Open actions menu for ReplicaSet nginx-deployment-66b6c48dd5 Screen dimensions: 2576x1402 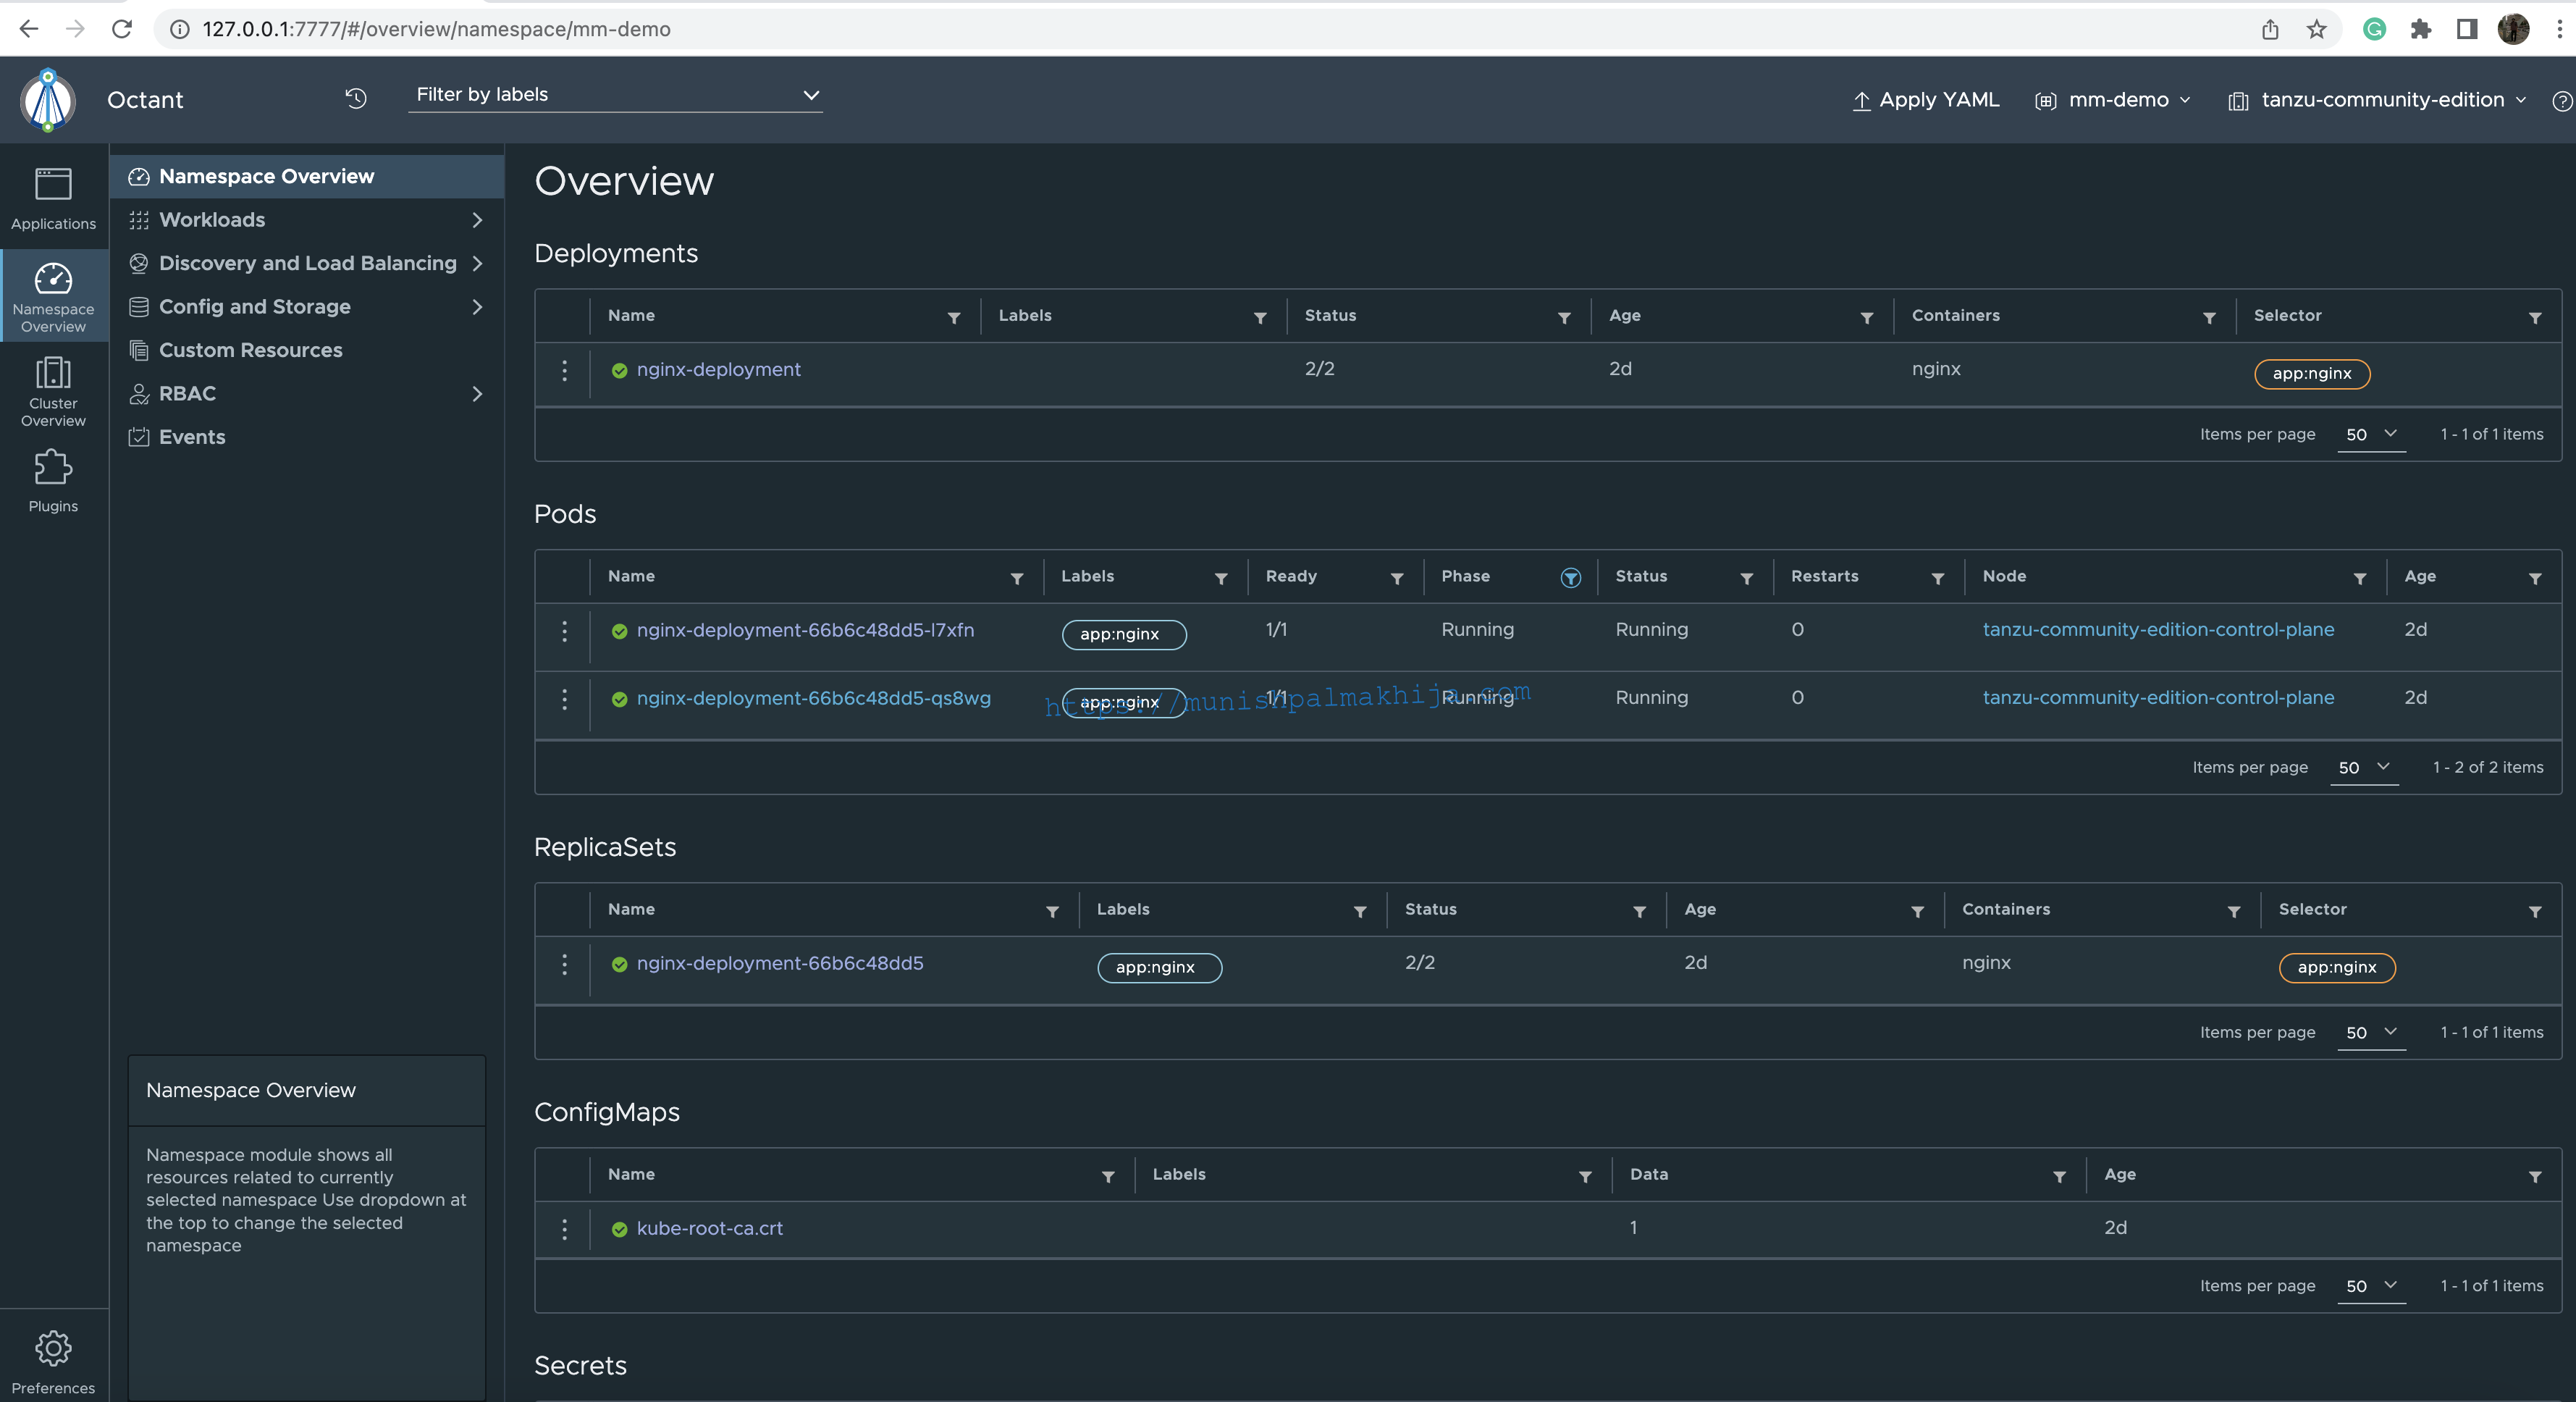(x=564, y=964)
